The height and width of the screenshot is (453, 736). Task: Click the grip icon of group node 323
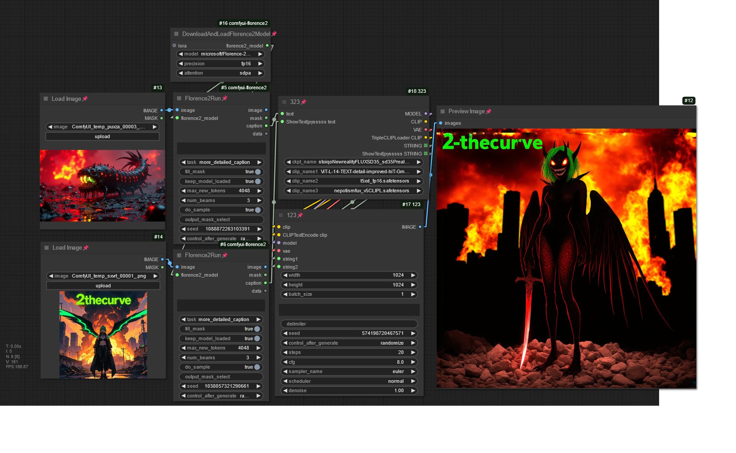(x=284, y=102)
